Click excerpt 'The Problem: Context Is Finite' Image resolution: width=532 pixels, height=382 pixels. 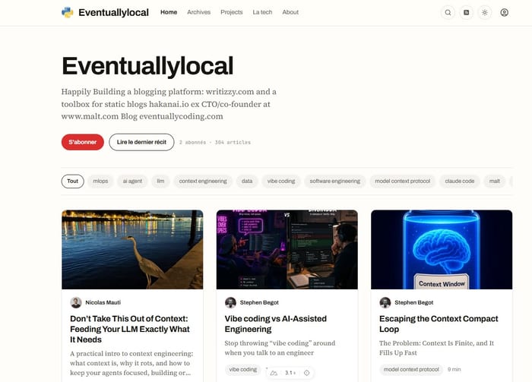tap(437, 348)
